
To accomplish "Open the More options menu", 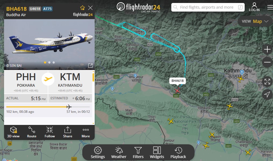I will (86, 132).
